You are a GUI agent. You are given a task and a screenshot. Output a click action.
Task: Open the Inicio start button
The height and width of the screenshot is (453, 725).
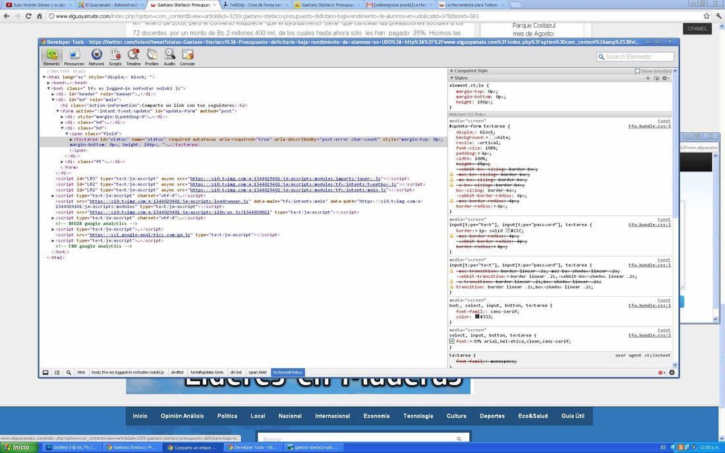click(19, 447)
